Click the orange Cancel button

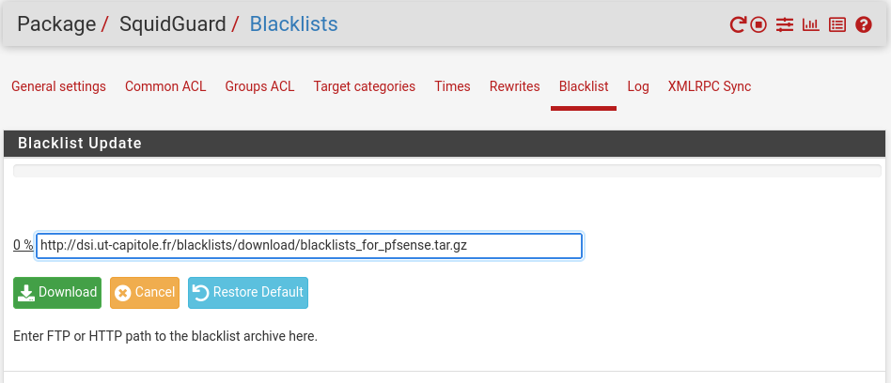pos(145,293)
